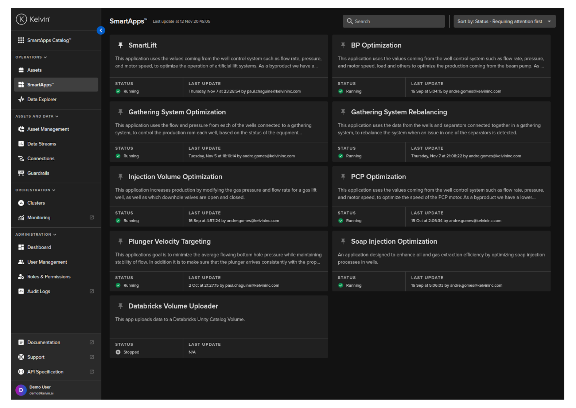Image resolution: width=576 pixels, height=408 pixels.
Task: Open the Gathering System Rebalancing app
Action: point(399,112)
